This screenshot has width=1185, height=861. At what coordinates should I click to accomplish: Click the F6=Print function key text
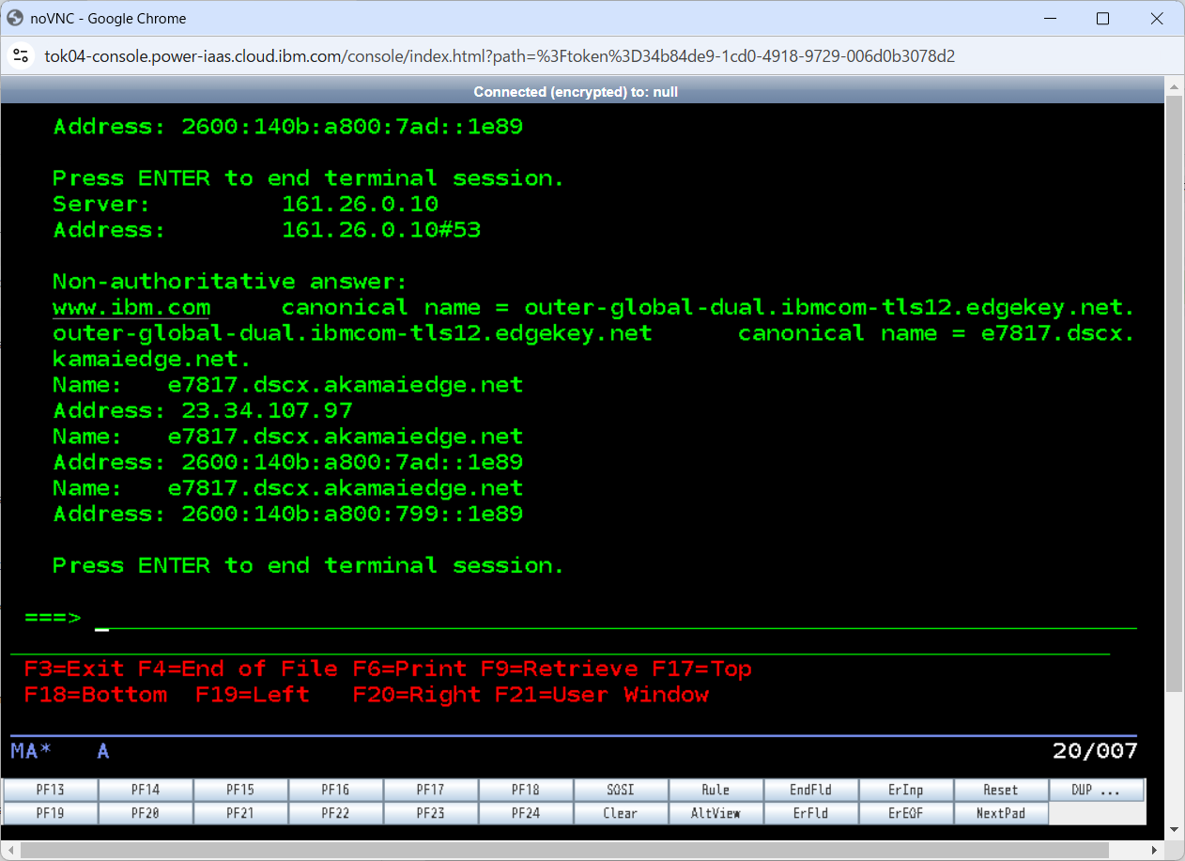[x=409, y=669]
